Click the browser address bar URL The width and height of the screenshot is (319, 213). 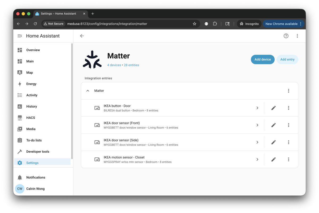(x=107, y=24)
